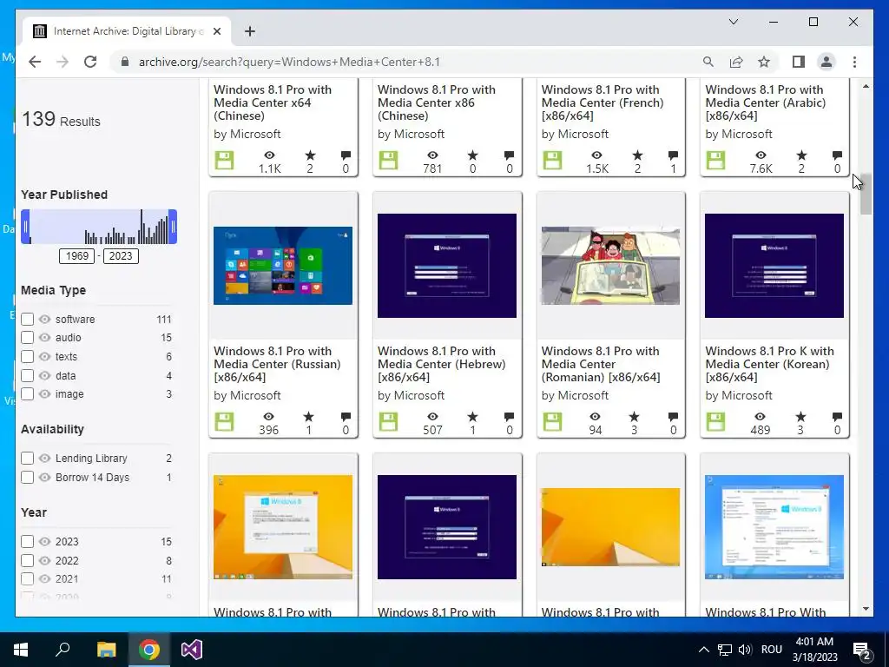Click right handle of year histogram slider
This screenshot has width=889, height=667.
tap(173, 227)
